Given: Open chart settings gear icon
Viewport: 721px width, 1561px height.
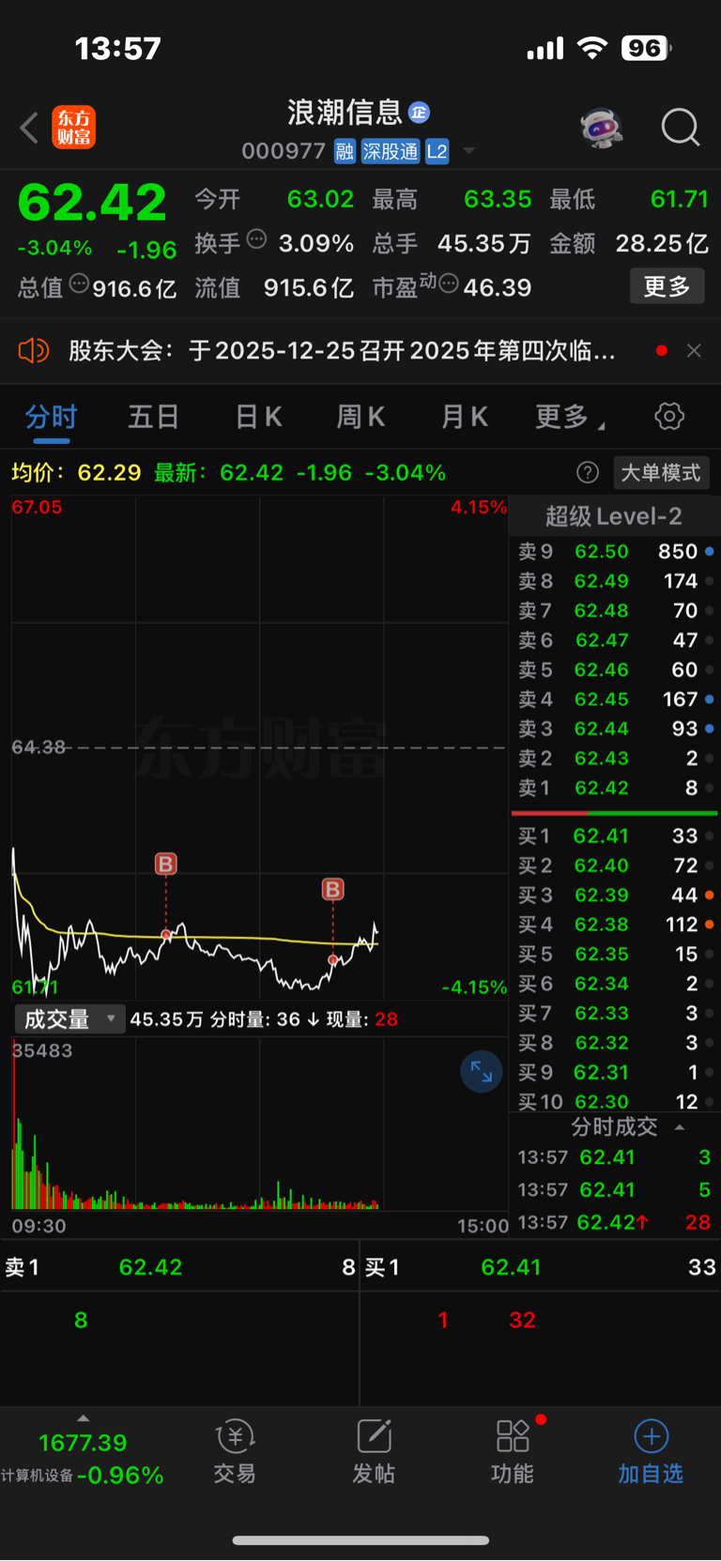Looking at the screenshot, I should pyautogui.click(x=669, y=416).
